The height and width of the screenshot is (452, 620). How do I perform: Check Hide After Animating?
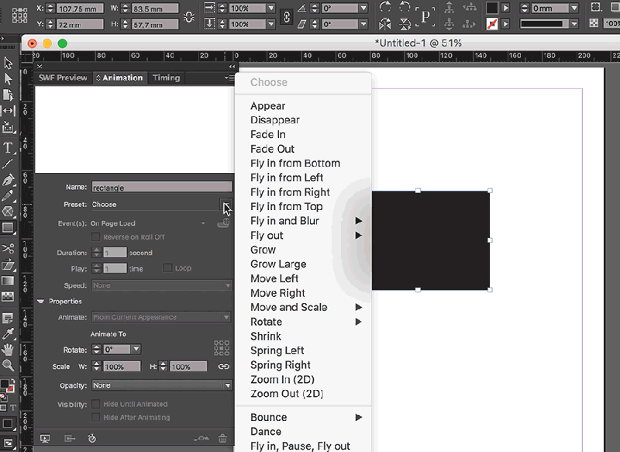click(x=95, y=417)
